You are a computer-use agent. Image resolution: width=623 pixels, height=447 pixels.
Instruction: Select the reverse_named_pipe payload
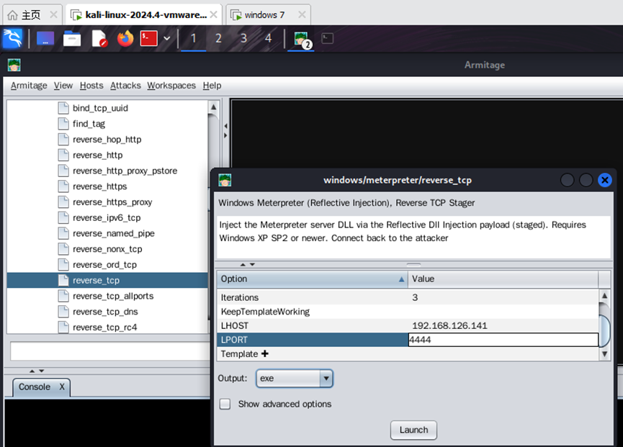point(113,233)
